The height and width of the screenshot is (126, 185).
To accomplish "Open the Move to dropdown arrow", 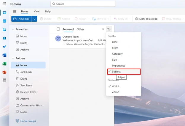I will tap(108, 19).
